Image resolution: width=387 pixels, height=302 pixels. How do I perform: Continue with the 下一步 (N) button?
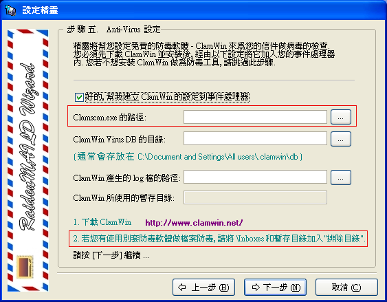point(275,287)
